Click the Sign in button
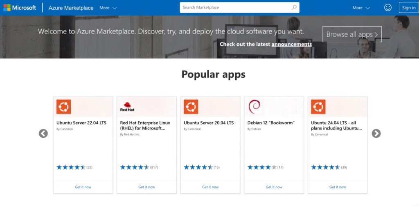The image size is (419, 206). click(408, 8)
